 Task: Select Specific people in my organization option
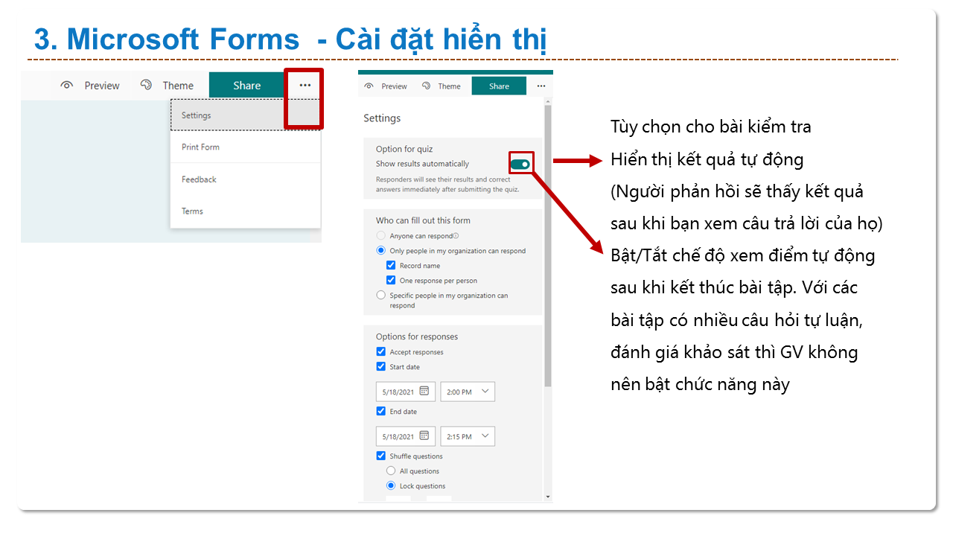tap(381, 296)
